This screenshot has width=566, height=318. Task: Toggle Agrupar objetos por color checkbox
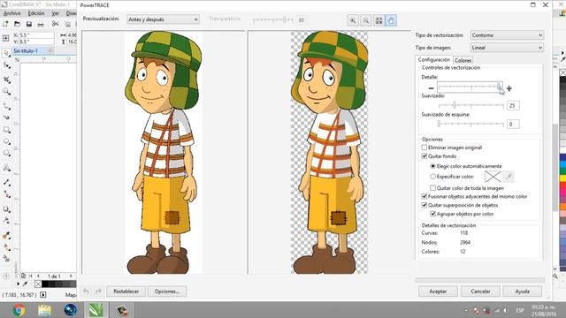click(432, 214)
